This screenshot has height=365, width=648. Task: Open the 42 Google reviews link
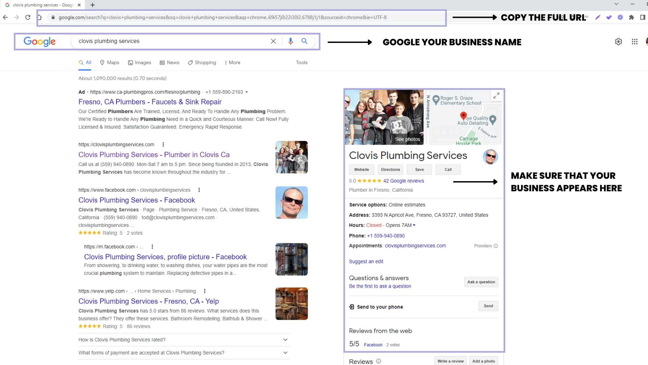pos(404,181)
